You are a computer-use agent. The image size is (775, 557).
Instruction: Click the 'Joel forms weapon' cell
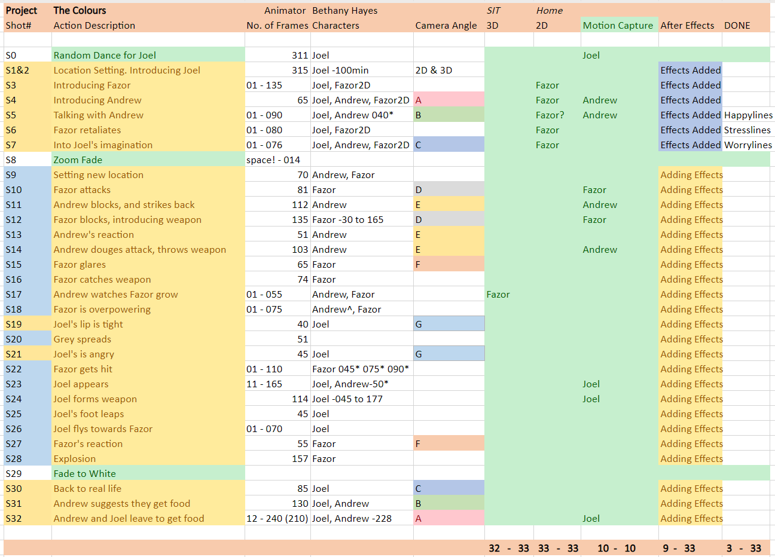coord(148,399)
